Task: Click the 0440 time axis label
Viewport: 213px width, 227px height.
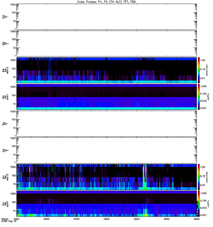Action: [x=76, y=219]
